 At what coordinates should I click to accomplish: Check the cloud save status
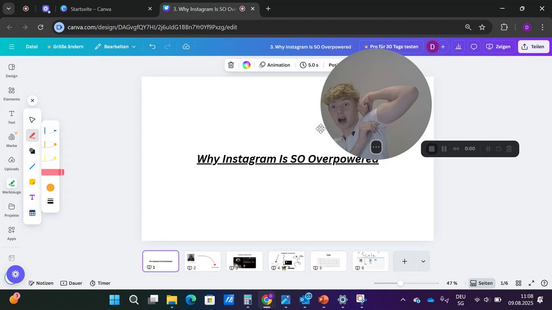186,46
